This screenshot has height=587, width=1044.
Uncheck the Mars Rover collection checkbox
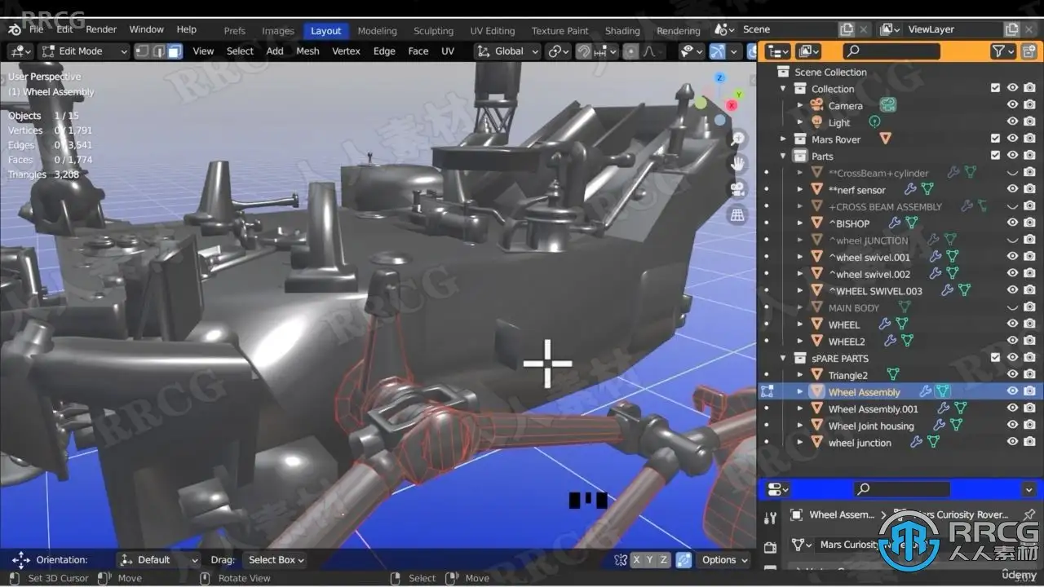click(995, 139)
